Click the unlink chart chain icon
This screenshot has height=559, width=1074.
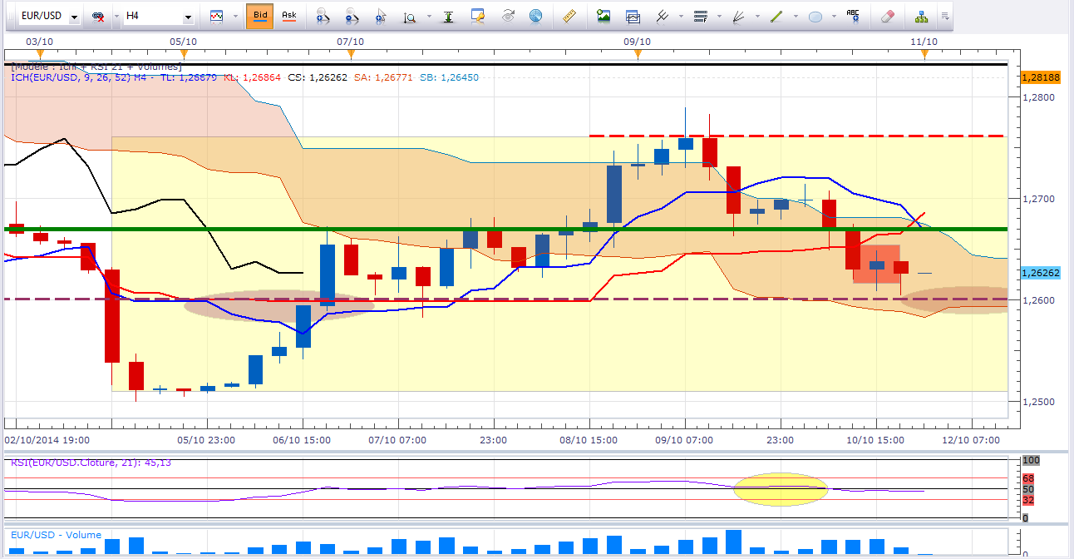(x=97, y=17)
